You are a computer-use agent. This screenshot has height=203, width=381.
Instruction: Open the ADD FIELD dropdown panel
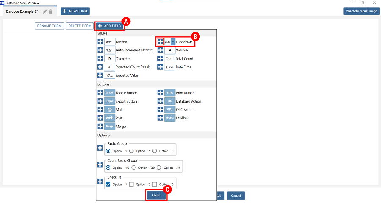coord(110,26)
